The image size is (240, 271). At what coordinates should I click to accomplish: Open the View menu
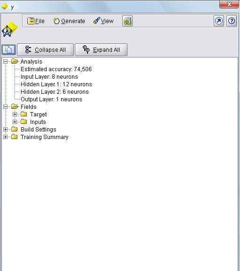point(103,21)
